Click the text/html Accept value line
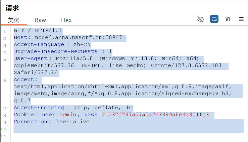This screenshot has width=248, height=142. (128, 87)
